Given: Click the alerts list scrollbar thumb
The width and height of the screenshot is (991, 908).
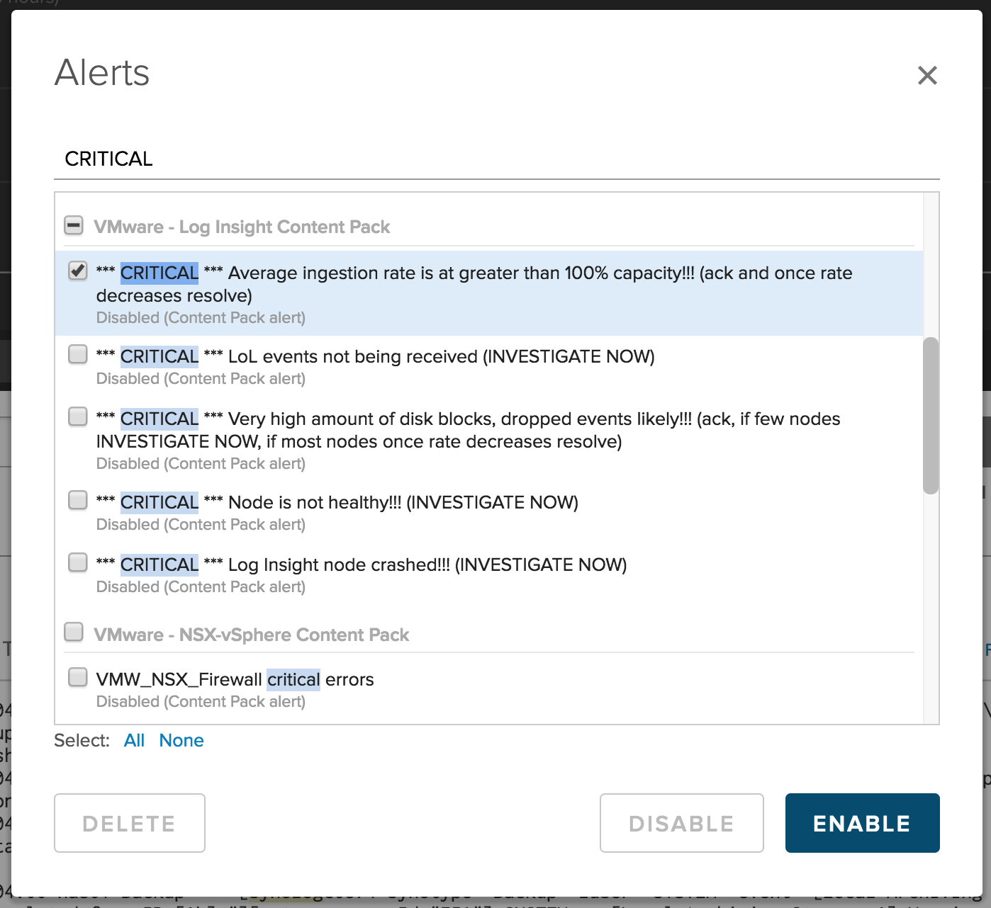Looking at the screenshot, I should click(931, 415).
